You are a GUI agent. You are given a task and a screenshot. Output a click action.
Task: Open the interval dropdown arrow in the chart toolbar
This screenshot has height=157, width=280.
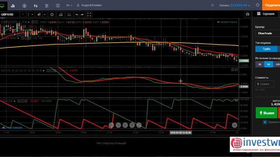(32, 14)
